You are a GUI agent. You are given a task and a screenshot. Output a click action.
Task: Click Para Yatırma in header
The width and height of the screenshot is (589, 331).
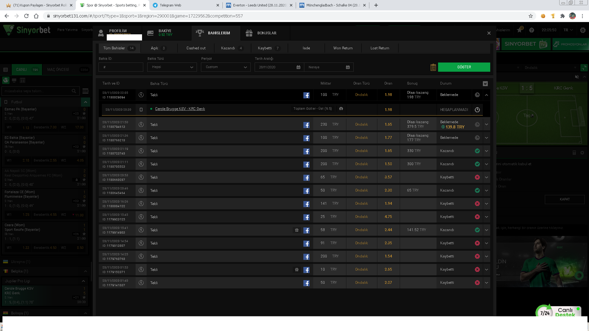click(x=67, y=30)
